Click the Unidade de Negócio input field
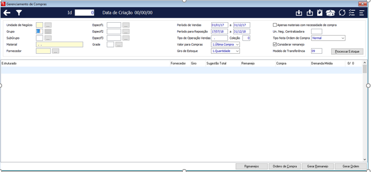Viewport: 371px width, 172px height. [x=39, y=25]
